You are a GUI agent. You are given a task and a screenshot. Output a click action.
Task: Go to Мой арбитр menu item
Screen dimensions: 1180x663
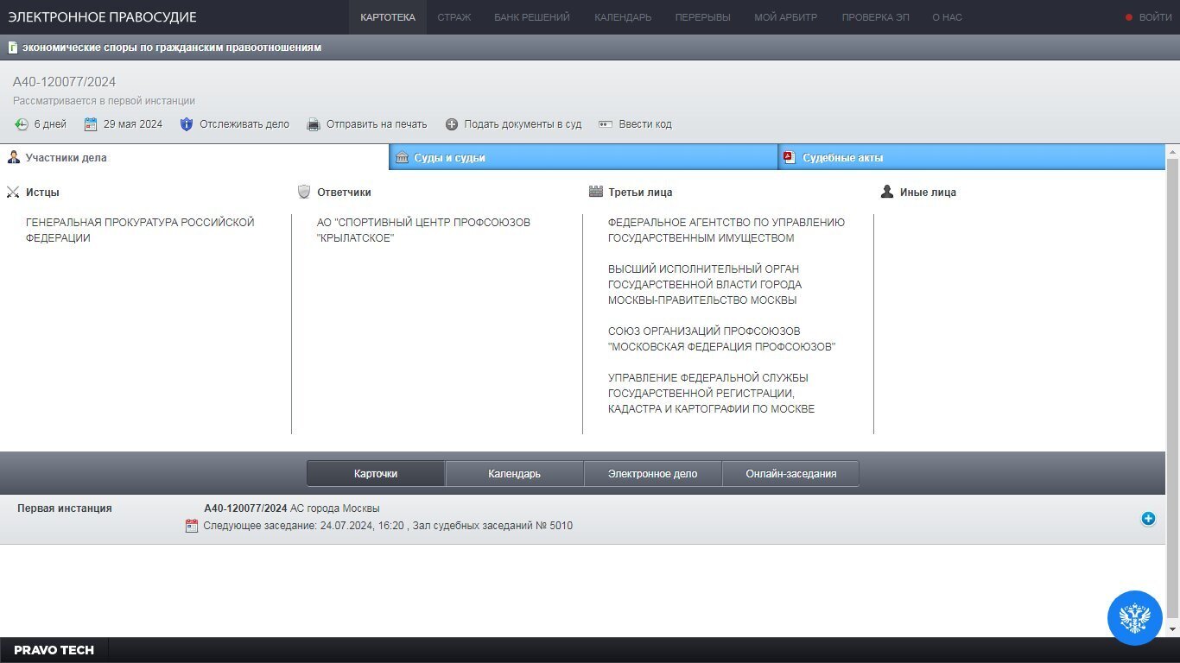pos(785,17)
